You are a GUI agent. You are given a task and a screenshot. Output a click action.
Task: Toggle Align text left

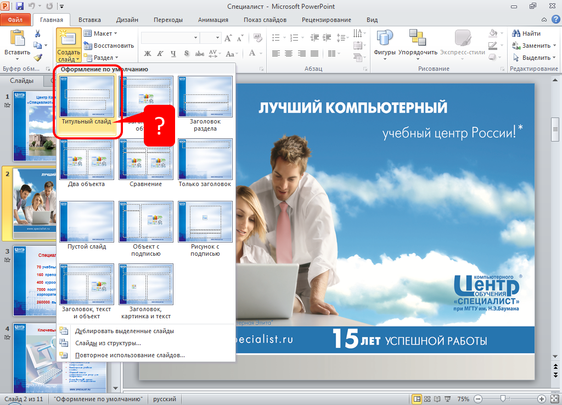pyautogui.click(x=276, y=54)
